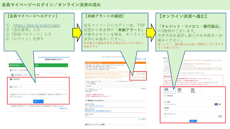Click the institution icon beside ログイン先の学会
230x129 pixels.
click(x=11, y=70)
